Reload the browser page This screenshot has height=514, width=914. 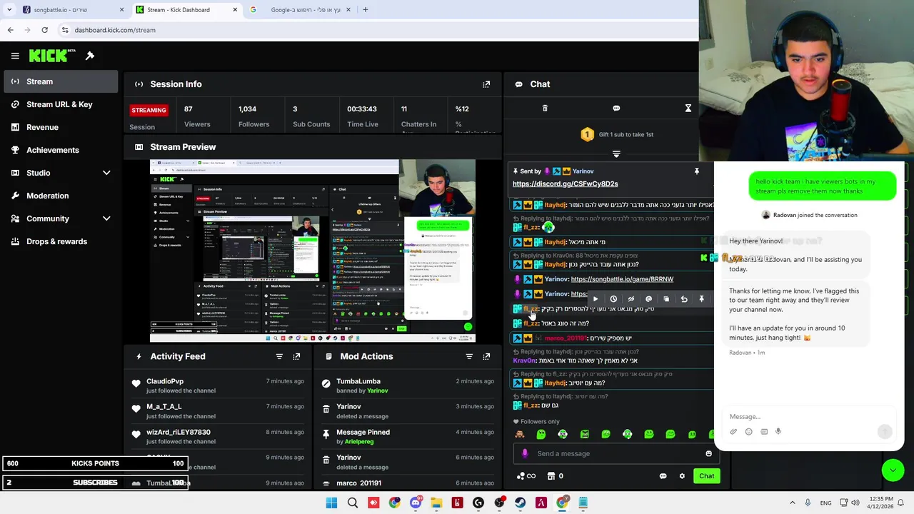coord(44,30)
